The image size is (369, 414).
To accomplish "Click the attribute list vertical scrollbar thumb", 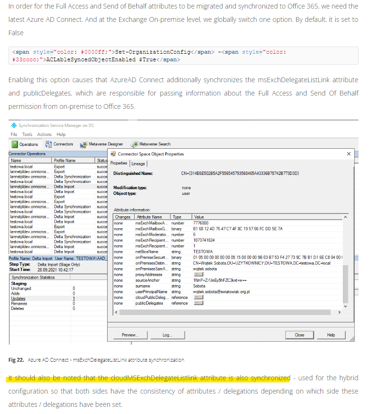I will [345, 284].
